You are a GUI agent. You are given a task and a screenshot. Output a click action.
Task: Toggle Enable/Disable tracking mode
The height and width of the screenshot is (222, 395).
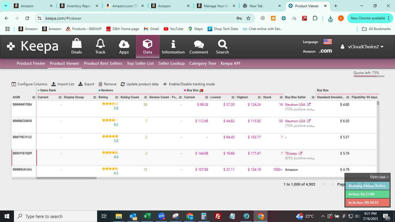click(x=189, y=84)
